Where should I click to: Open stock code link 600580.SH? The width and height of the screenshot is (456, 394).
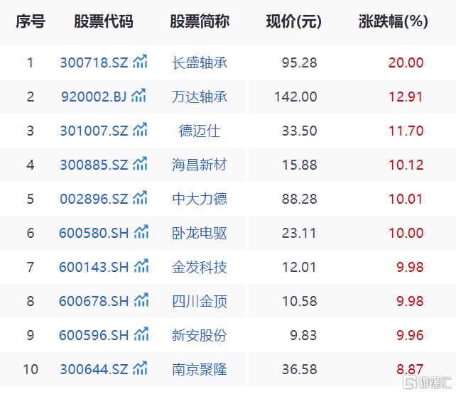94,233
